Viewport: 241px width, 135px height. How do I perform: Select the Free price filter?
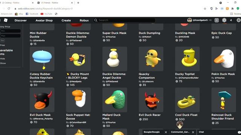[3, 45]
